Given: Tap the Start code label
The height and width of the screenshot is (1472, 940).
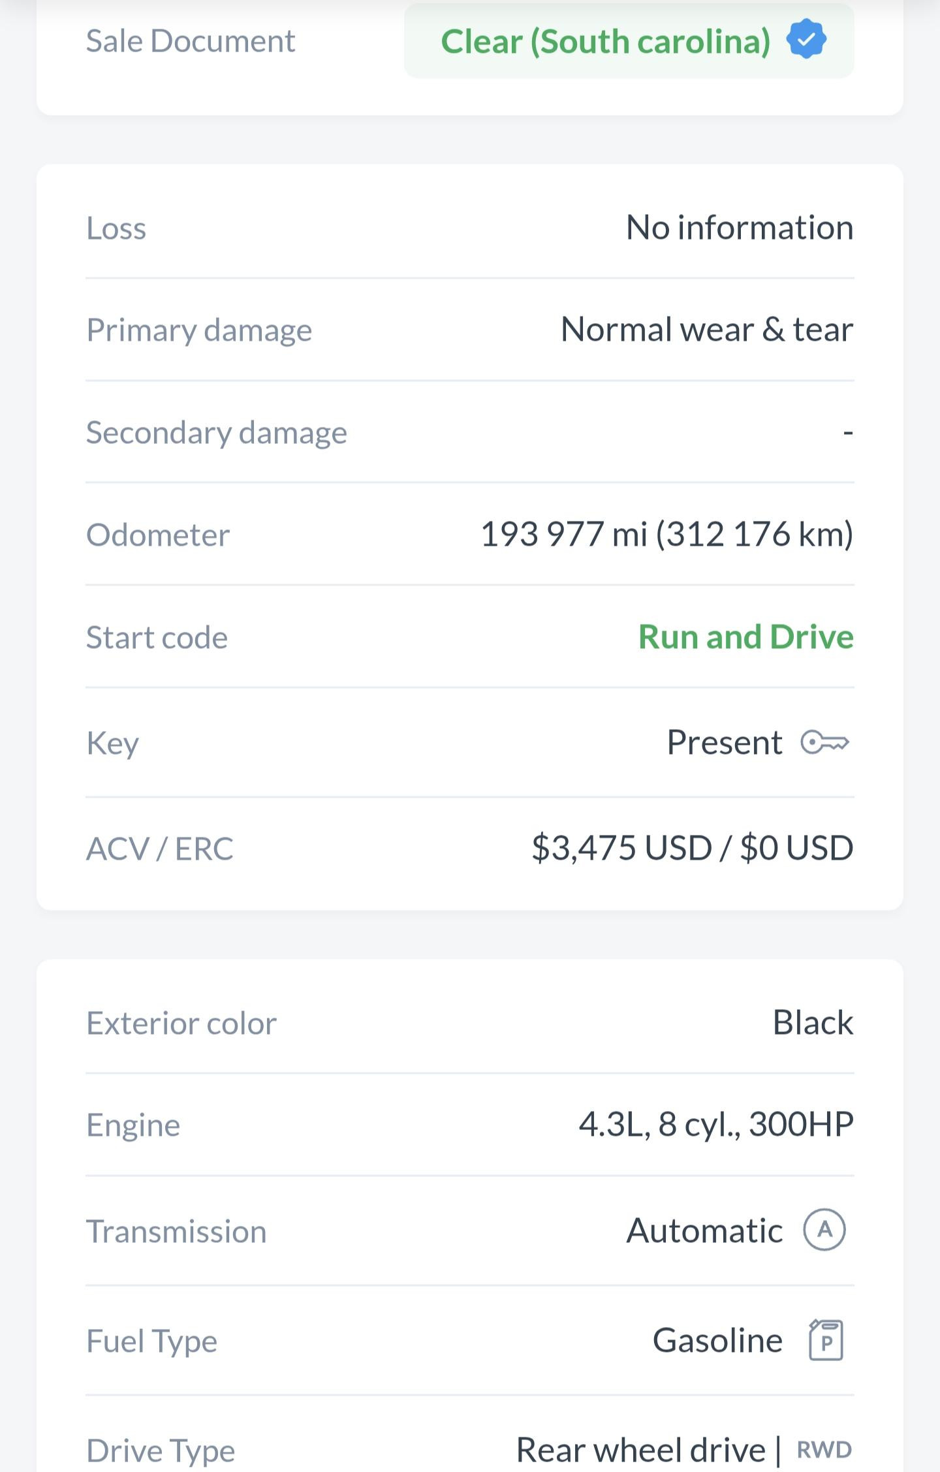Looking at the screenshot, I should click(x=157, y=637).
